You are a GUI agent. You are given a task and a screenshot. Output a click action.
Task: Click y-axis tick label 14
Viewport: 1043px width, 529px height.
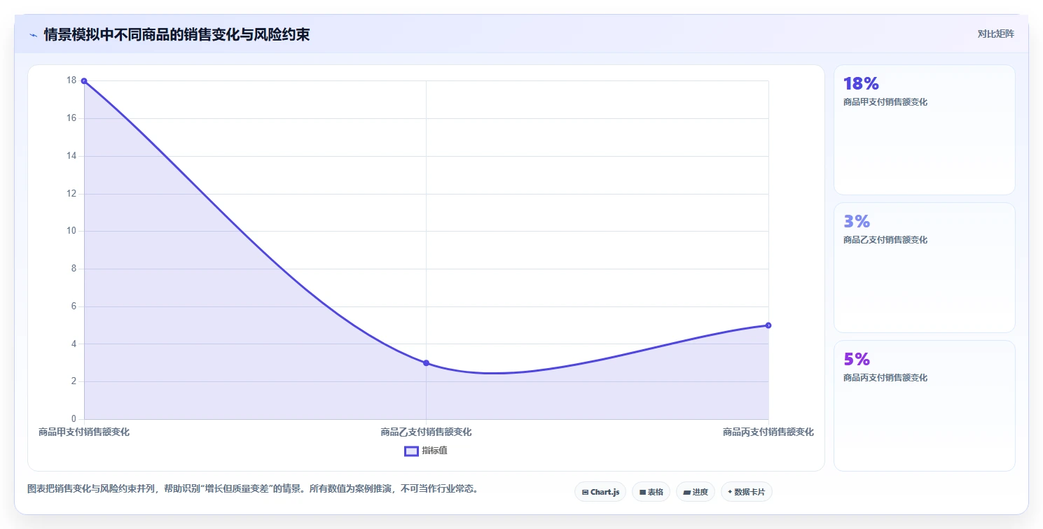coord(71,156)
